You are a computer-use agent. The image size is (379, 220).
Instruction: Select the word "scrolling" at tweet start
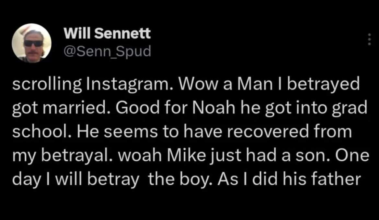point(47,84)
